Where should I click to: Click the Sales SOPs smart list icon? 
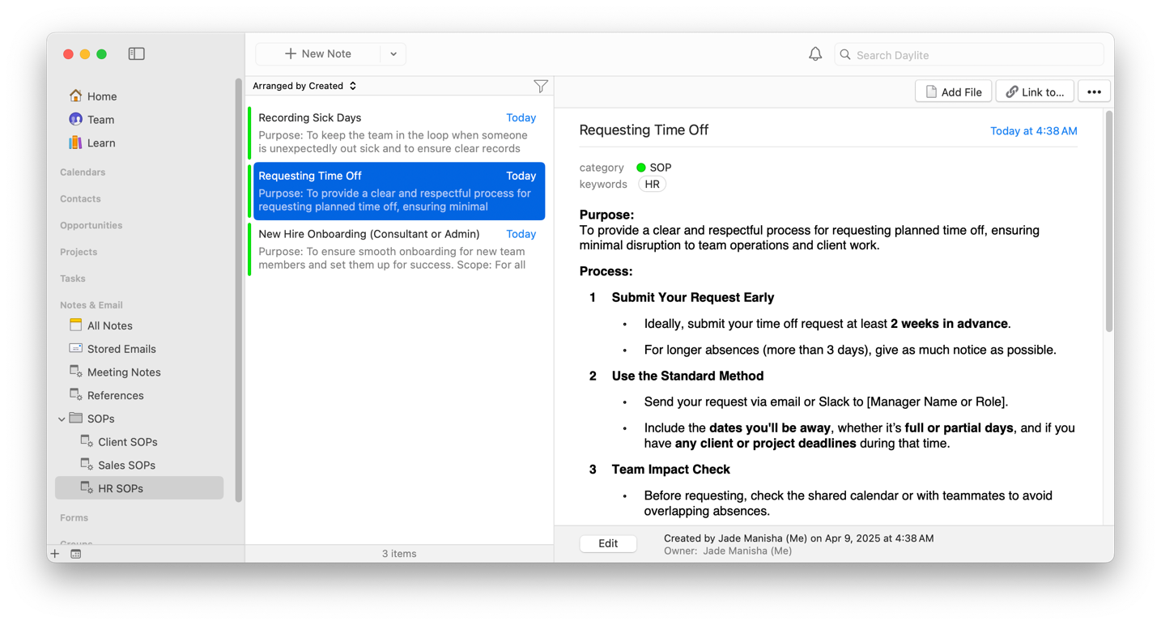pyautogui.click(x=87, y=465)
